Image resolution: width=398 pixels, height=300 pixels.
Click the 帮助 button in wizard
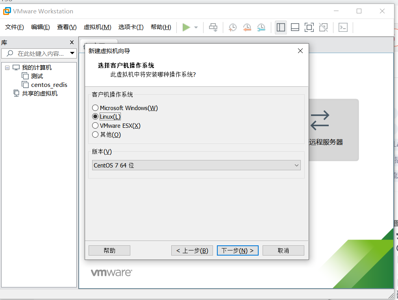(109, 250)
